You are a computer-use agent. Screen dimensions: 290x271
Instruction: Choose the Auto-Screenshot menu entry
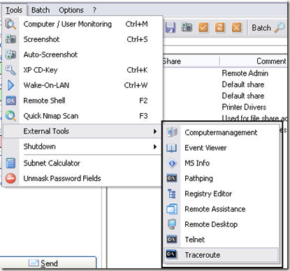pyautogui.click(x=82, y=54)
